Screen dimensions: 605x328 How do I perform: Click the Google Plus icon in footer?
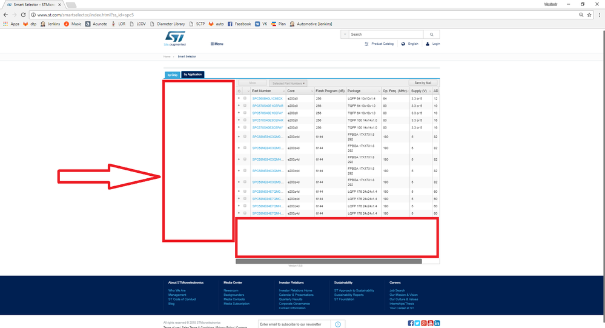[x=424, y=323]
